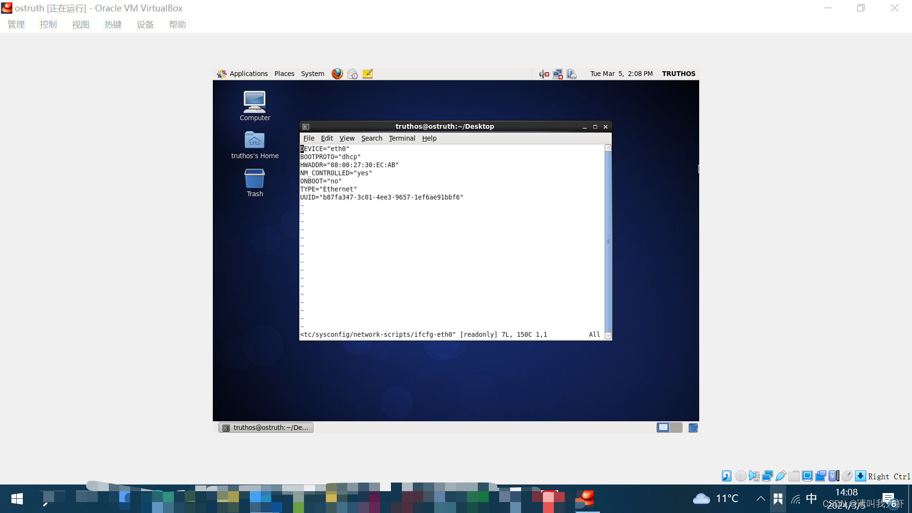Click the line DEVICE="eth0"
Viewport: 912px width, 513px height.
click(x=325, y=149)
